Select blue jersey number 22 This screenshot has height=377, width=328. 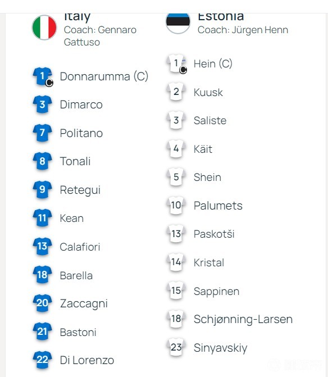[42, 360]
